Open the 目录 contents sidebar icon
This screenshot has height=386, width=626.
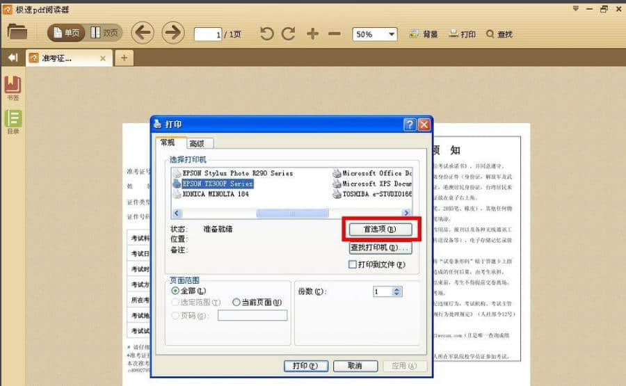click(x=13, y=122)
